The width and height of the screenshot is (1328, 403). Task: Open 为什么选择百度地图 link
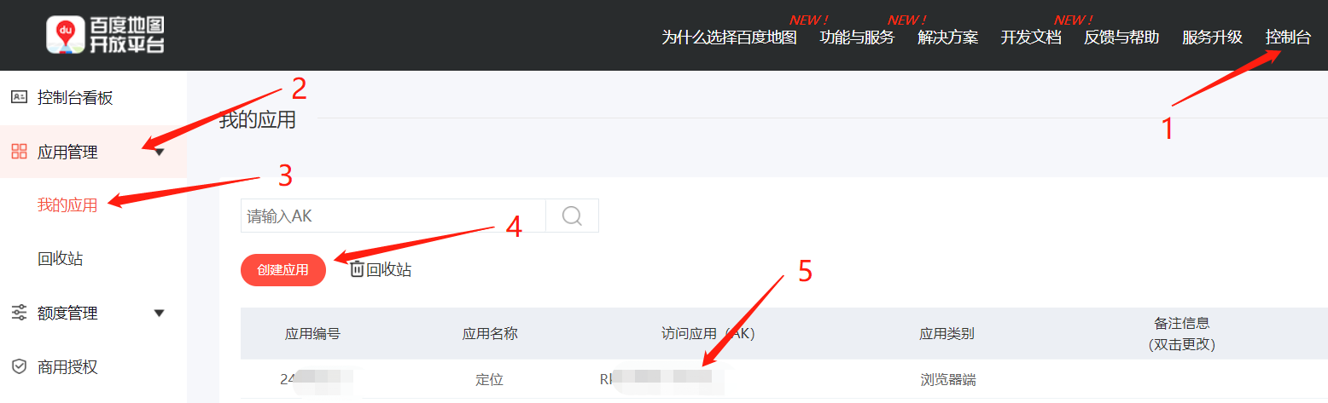click(x=729, y=37)
